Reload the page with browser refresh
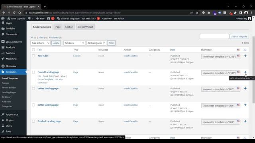 (x=14, y=13)
